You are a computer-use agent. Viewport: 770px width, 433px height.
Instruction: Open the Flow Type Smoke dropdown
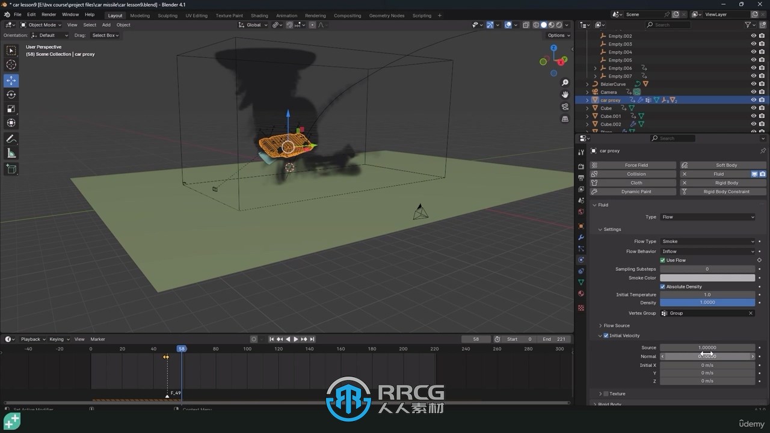pos(707,241)
